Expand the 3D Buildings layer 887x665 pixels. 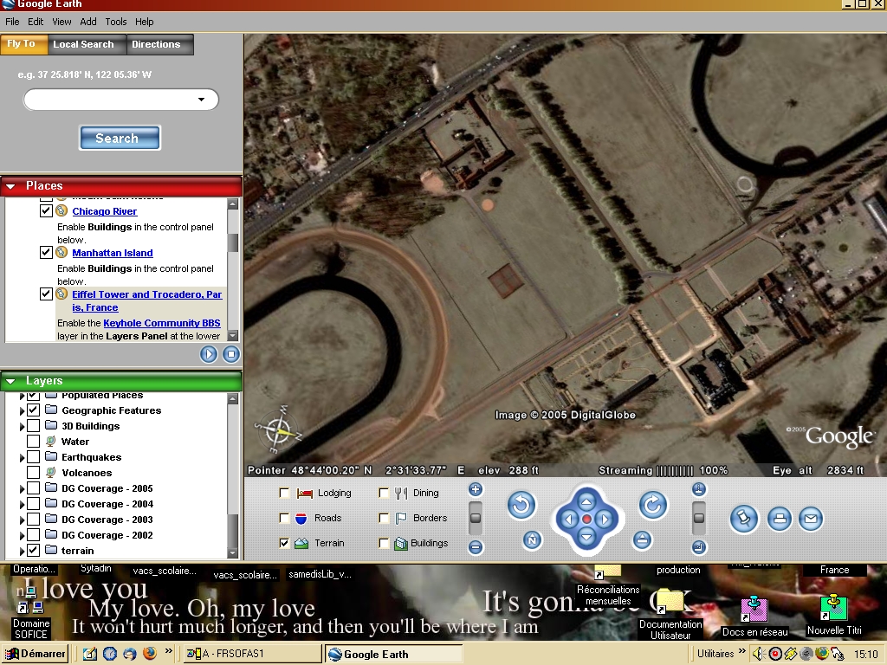point(22,426)
